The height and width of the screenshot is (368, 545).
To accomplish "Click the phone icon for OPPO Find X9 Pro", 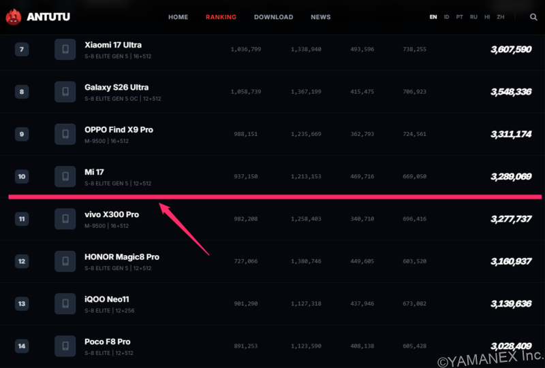I will point(65,134).
